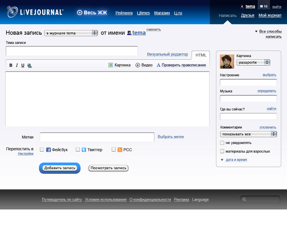Check the 'не уведомлять' checkbox
The width and height of the screenshot is (287, 250).
222,143
